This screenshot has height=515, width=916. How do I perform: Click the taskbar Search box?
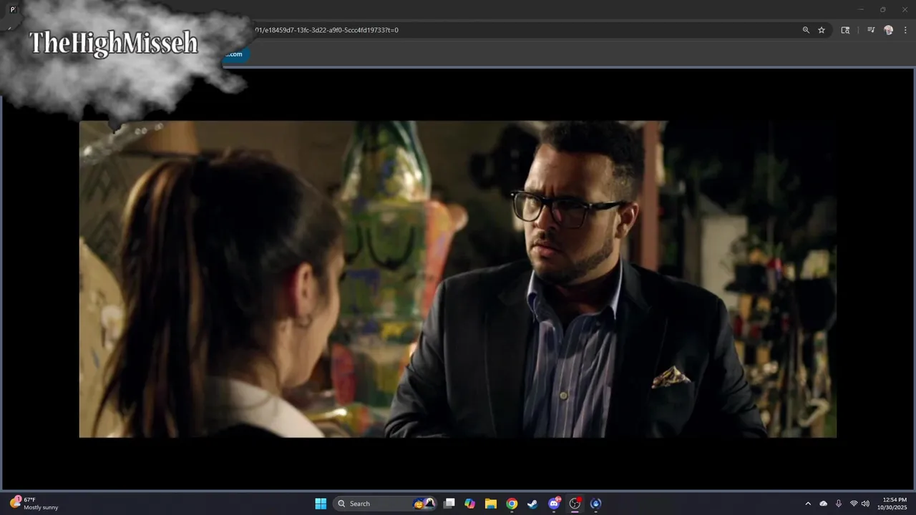[x=385, y=504]
